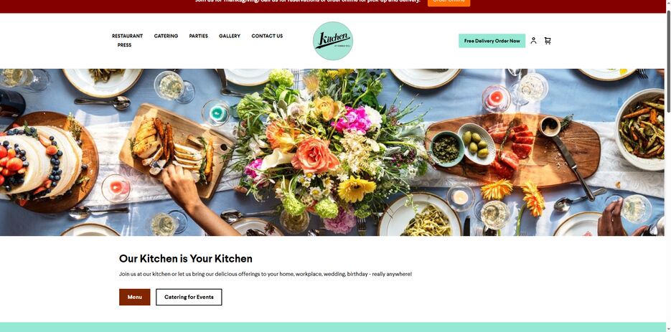This screenshot has width=671, height=332.
Task: Open the PRESS nav link
Action: coord(125,45)
